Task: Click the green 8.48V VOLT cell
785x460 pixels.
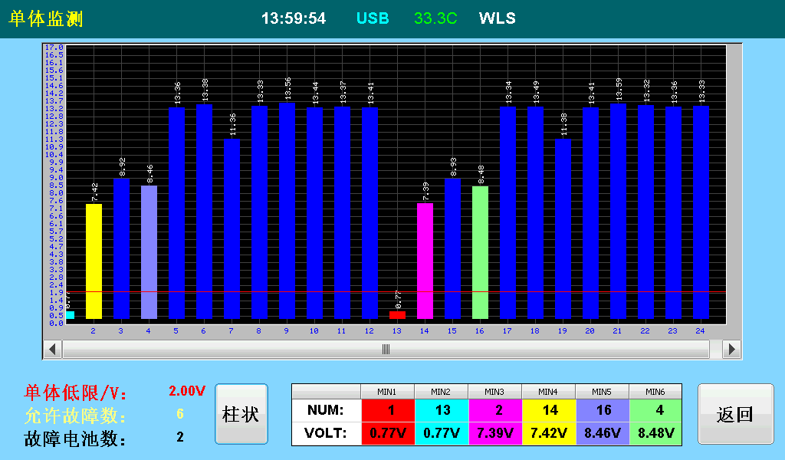Action: 655,433
